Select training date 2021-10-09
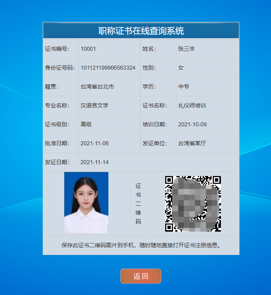The image size is (271, 295). (x=192, y=125)
